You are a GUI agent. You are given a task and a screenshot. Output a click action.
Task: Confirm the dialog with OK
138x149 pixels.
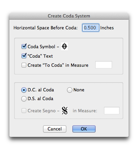(84, 129)
